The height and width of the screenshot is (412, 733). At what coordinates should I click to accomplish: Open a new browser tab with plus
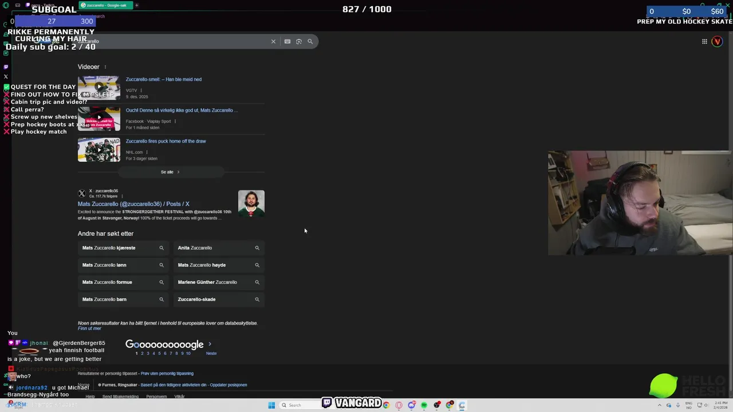137,5
